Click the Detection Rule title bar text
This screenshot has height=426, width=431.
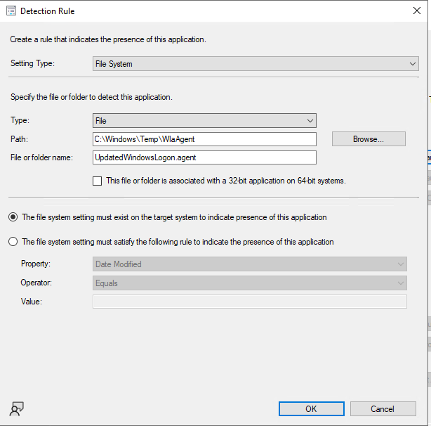tap(48, 11)
